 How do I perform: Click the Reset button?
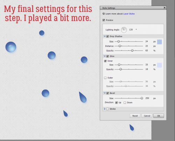[135, 116]
